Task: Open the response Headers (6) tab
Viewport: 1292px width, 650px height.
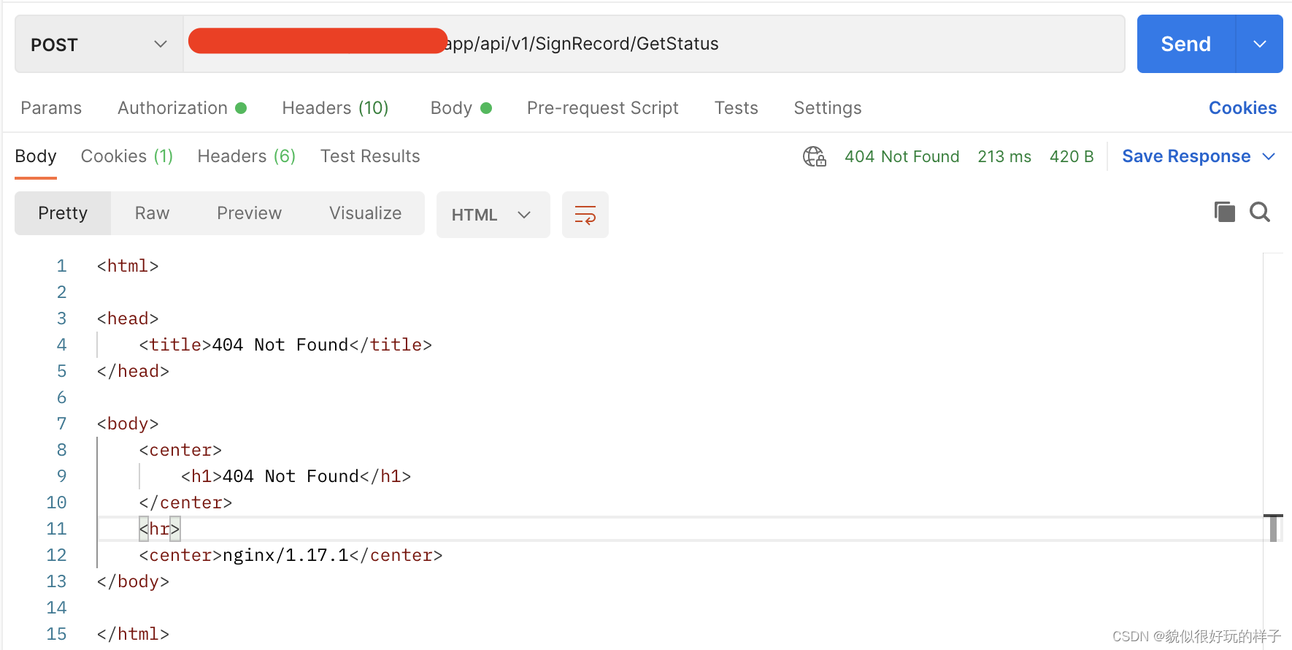Action: point(247,156)
